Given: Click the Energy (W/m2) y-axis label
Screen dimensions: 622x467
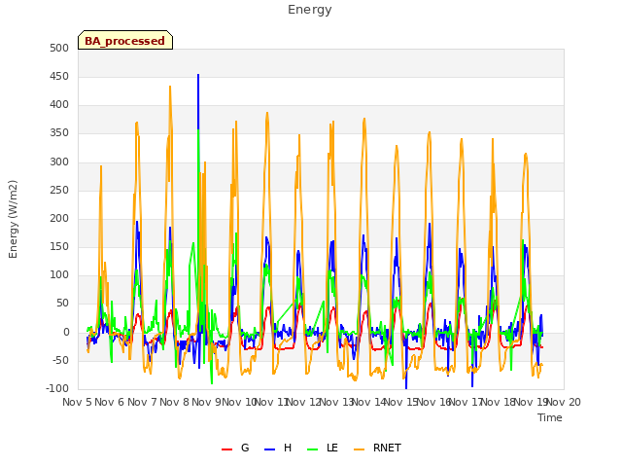Looking at the screenshot, I should pyautogui.click(x=13, y=219).
